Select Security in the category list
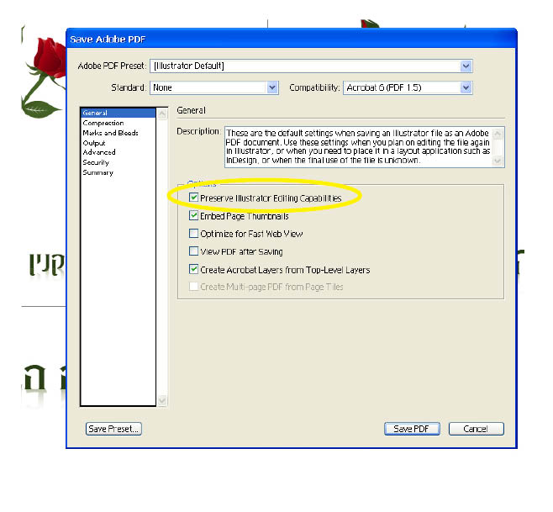 click(96, 162)
